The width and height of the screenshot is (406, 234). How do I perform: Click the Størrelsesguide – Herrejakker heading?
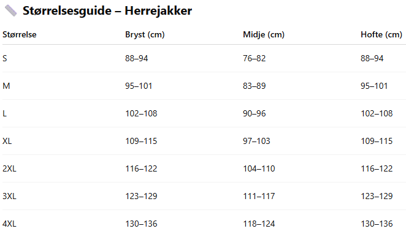(107, 11)
